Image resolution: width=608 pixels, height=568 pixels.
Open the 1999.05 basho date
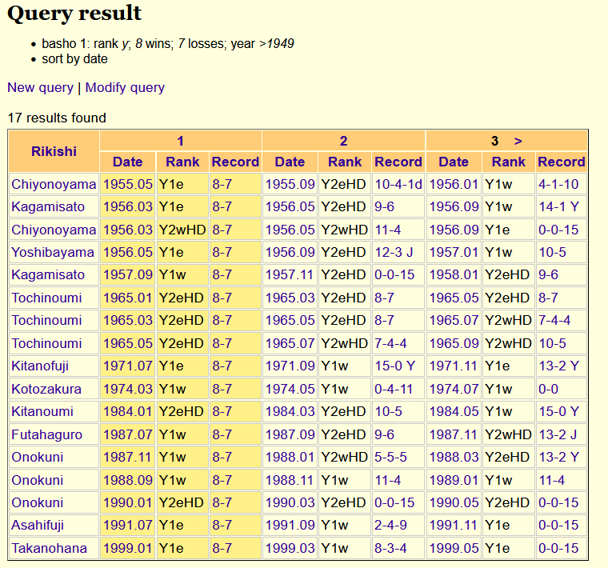click(454, 548)
